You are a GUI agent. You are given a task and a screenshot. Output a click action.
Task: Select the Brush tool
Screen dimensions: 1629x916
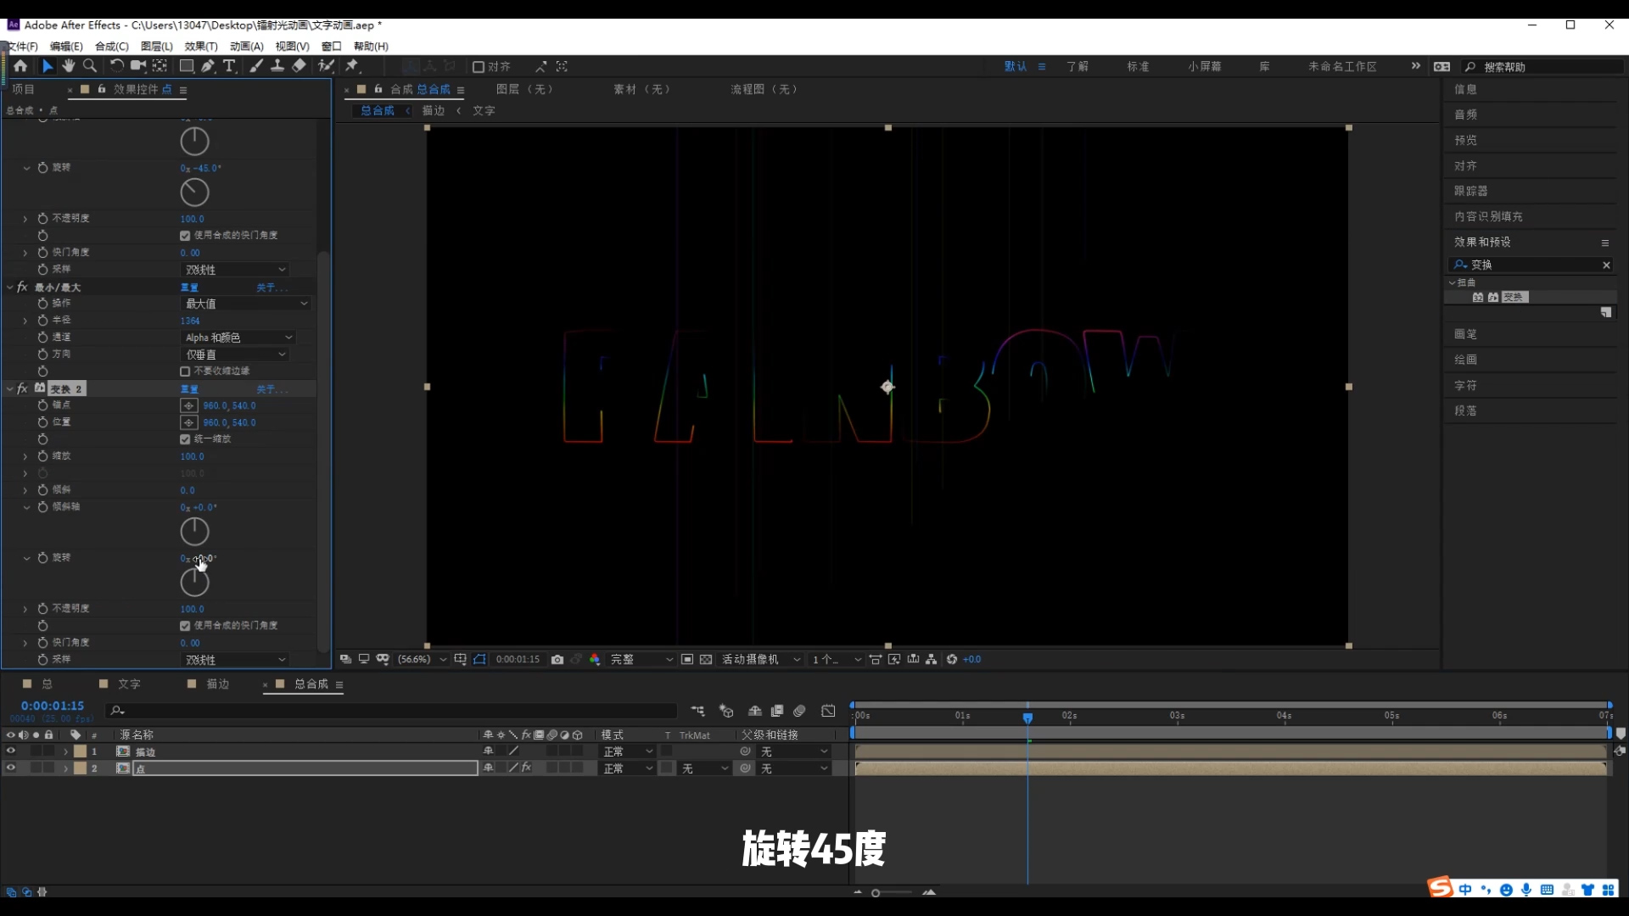click(255, 66)
